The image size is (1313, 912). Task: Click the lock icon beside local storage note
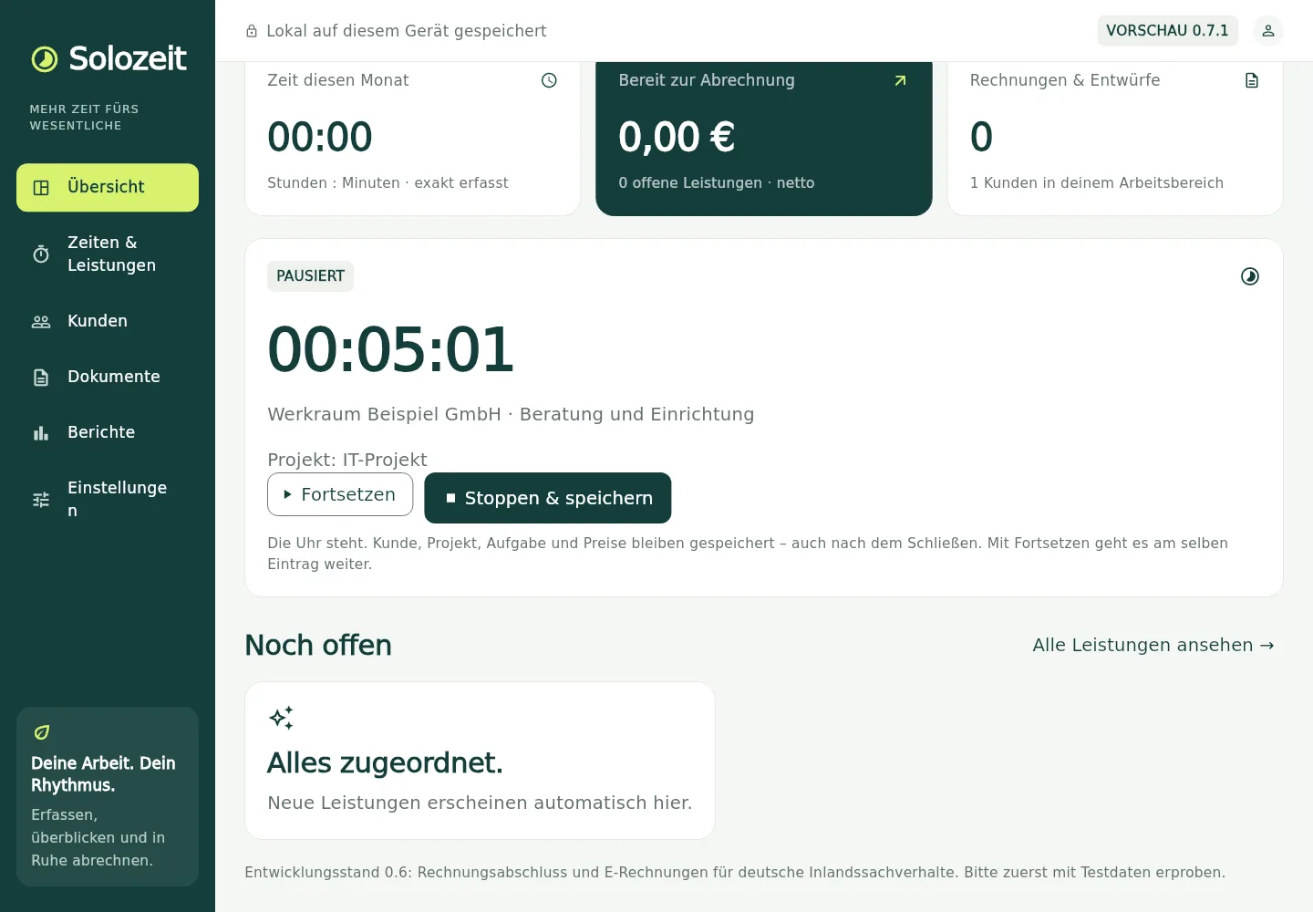click(x=252, y=31)
